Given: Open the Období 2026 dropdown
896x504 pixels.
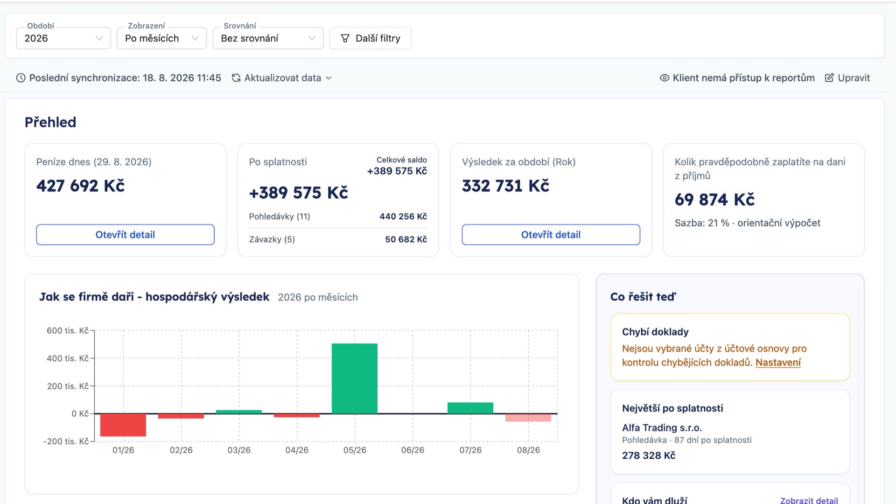Looking at the screenshot, I should click(63, 38).
